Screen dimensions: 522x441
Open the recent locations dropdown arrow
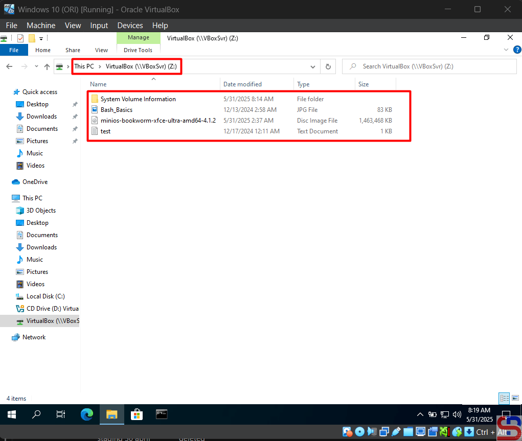coord(36,66)
